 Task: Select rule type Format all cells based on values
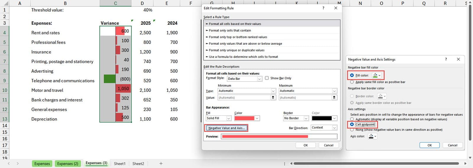[x=272, y=24]
